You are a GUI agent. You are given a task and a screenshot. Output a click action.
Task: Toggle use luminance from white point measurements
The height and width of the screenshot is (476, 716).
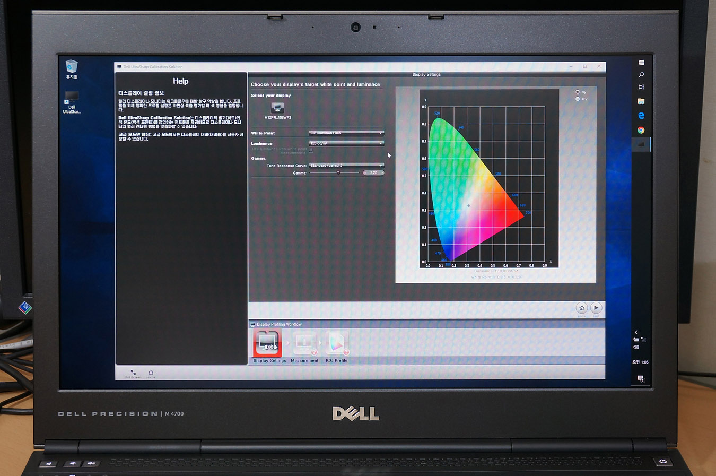tap(311, 150)
